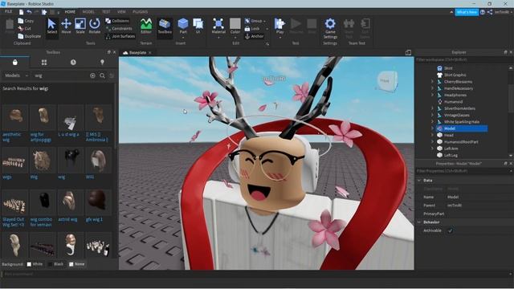Click the Filter Properties input field

tap(463, 171)
